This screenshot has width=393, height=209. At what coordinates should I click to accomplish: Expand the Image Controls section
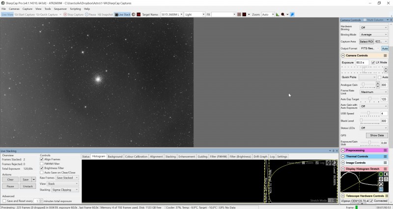[343, 163]
